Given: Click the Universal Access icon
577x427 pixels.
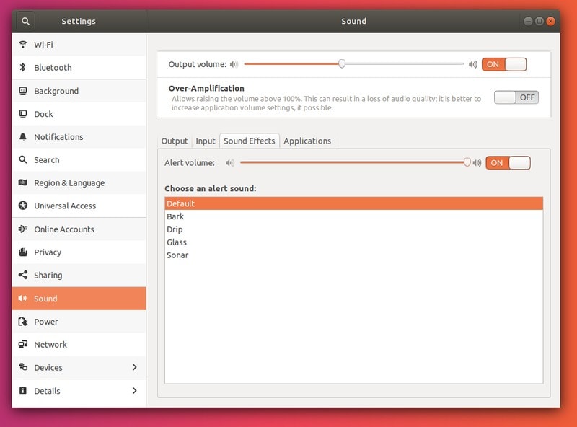Looking at the screenshot, I should point(23,206).
